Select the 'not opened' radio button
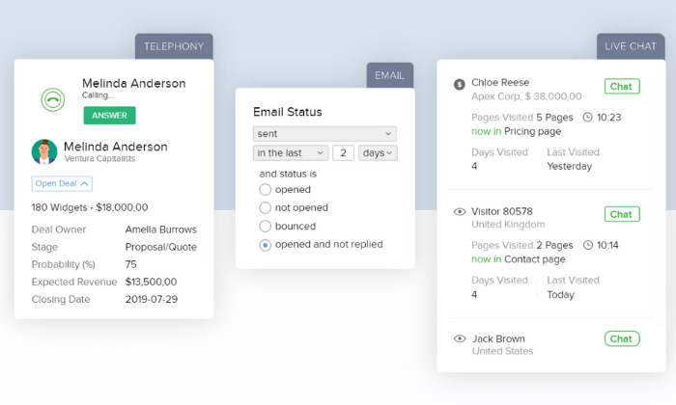Screen dimensions: 676x405 pyautogui.click(x=266, y=208)
